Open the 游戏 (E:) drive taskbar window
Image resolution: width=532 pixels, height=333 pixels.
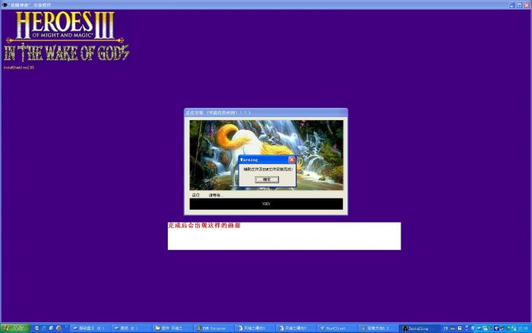point(131,328)
